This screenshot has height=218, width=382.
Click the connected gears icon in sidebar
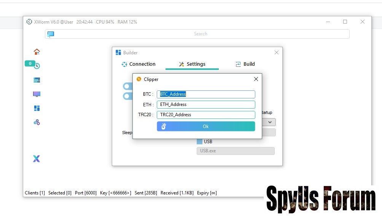37,122
